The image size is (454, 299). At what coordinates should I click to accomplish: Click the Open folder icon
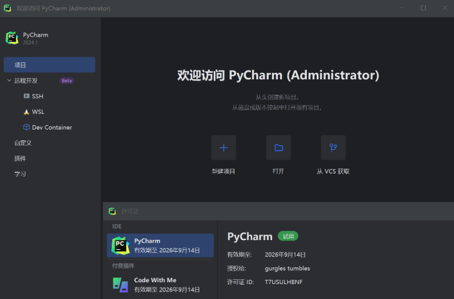pos(279,148)
